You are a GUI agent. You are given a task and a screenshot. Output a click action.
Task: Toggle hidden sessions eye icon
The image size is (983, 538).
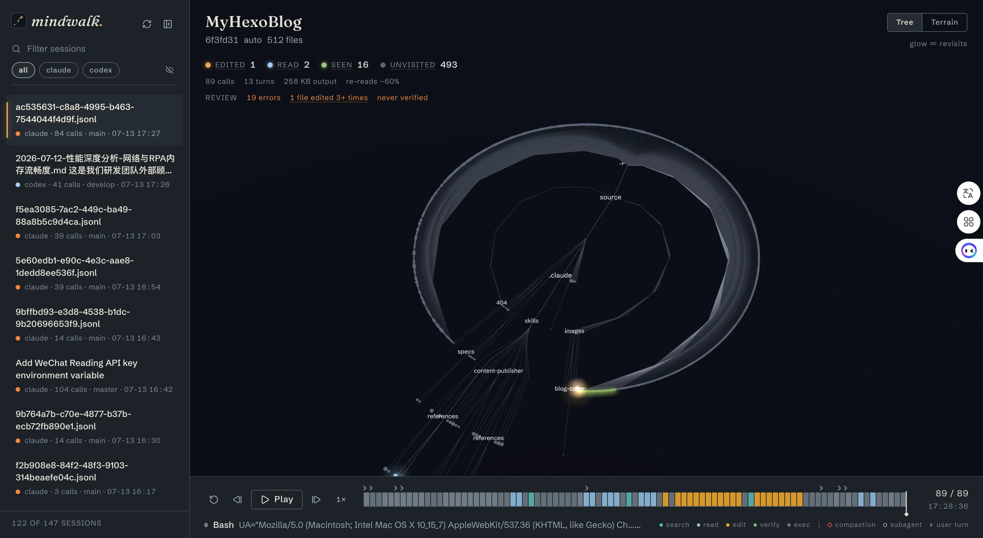[x=170, y=70]
